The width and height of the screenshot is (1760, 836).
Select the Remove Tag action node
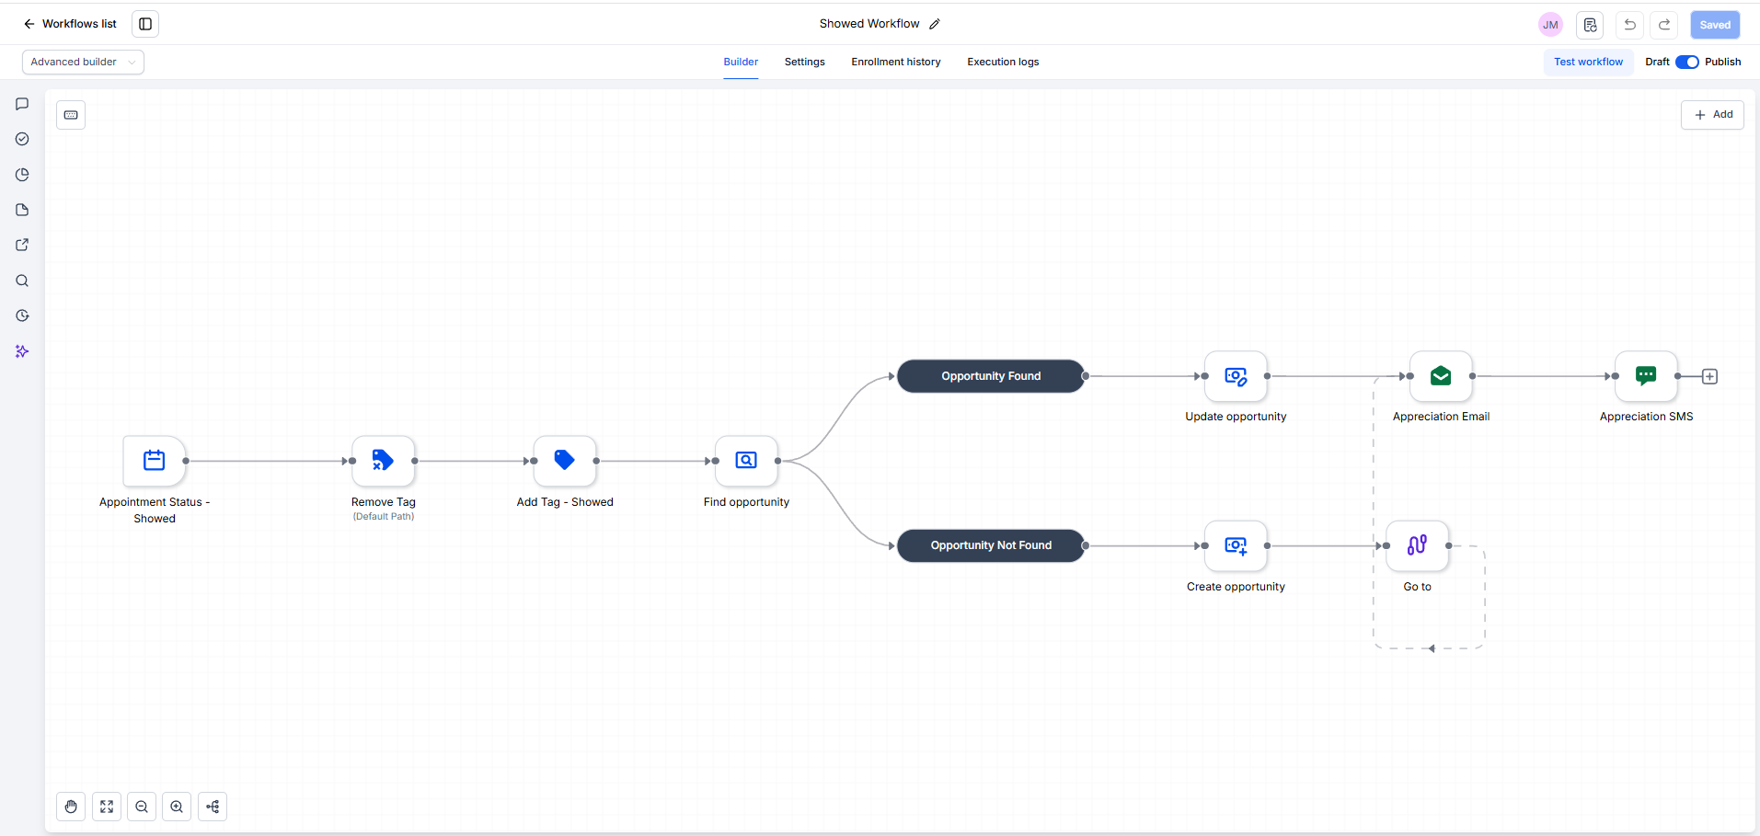click(x=383, y=461)
